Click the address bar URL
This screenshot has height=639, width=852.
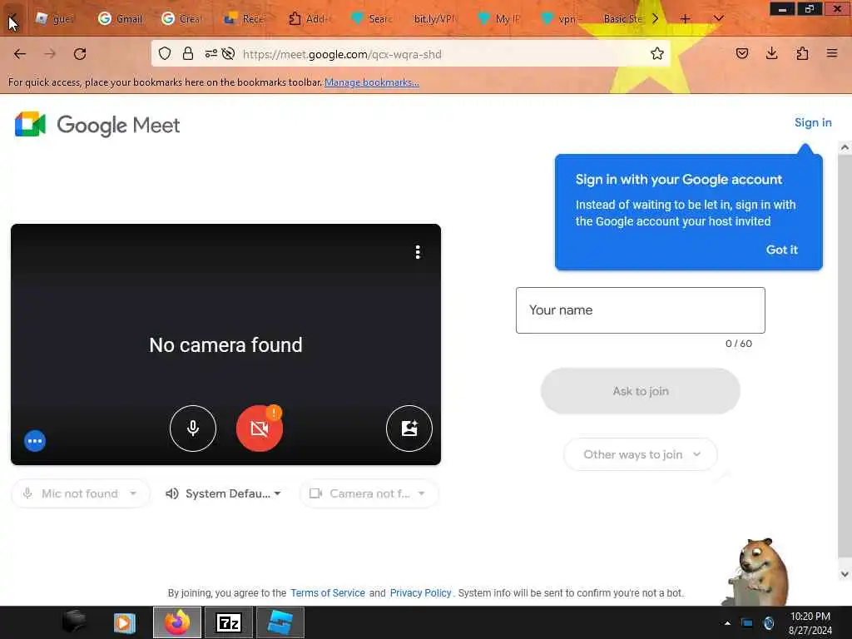pos(342,54)
